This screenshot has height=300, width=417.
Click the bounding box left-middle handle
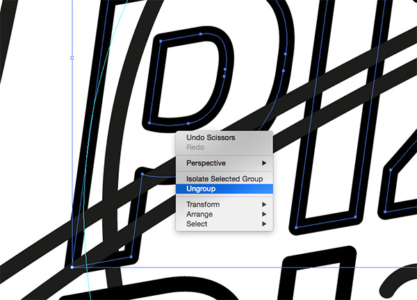(x=72, y=58)
